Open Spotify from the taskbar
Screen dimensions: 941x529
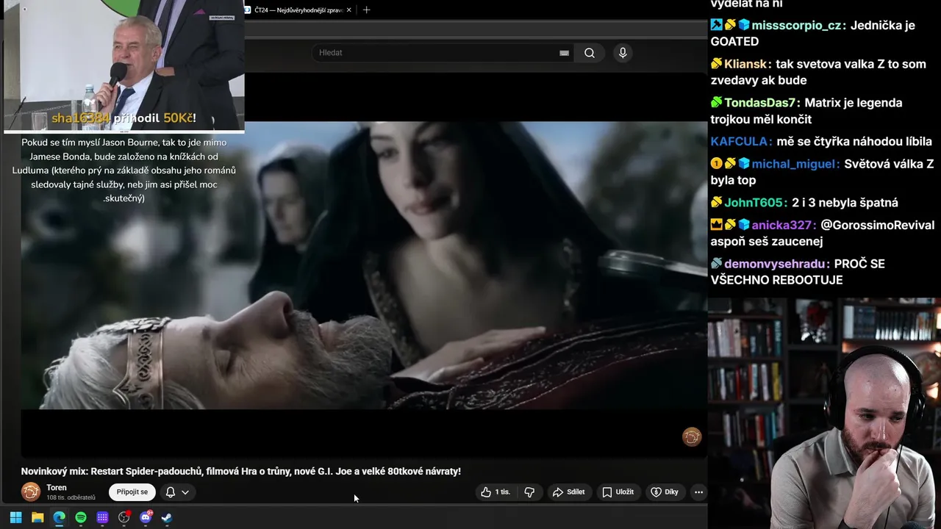coord(81,517)
